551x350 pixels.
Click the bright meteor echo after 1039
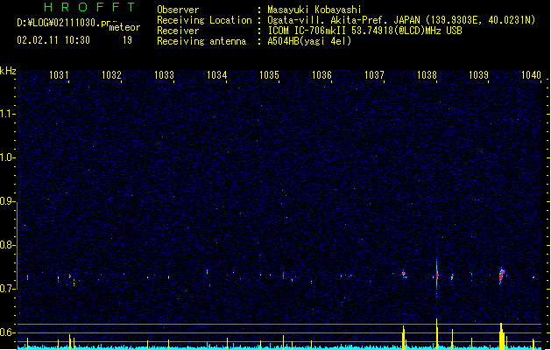501,276
